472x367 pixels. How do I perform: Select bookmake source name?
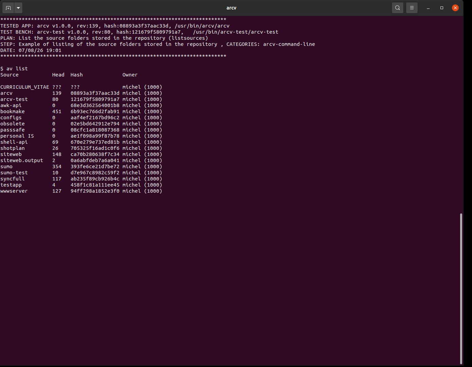point(13,111)
